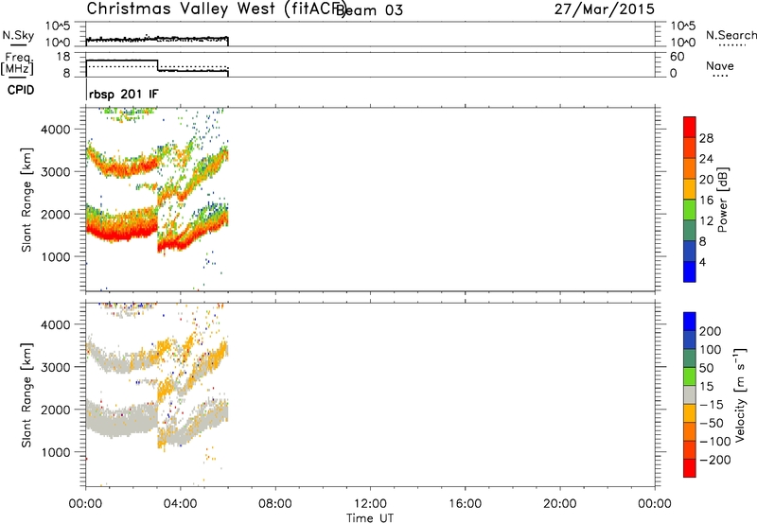Click the Beam 03 label
The image size is (757, 524).
[x=369, y=10]
